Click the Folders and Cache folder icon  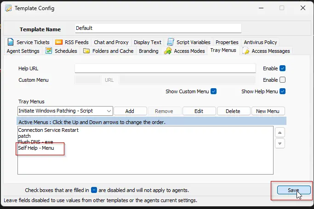86,51
